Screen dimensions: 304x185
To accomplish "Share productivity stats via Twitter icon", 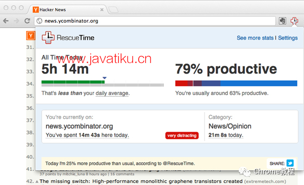I will pyautogui.click(x=290, y=163).
